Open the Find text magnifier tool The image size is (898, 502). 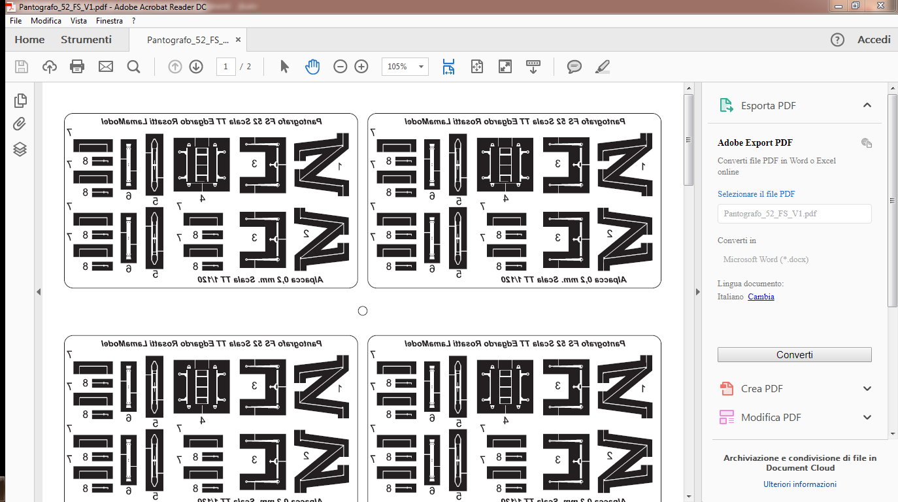134,67
